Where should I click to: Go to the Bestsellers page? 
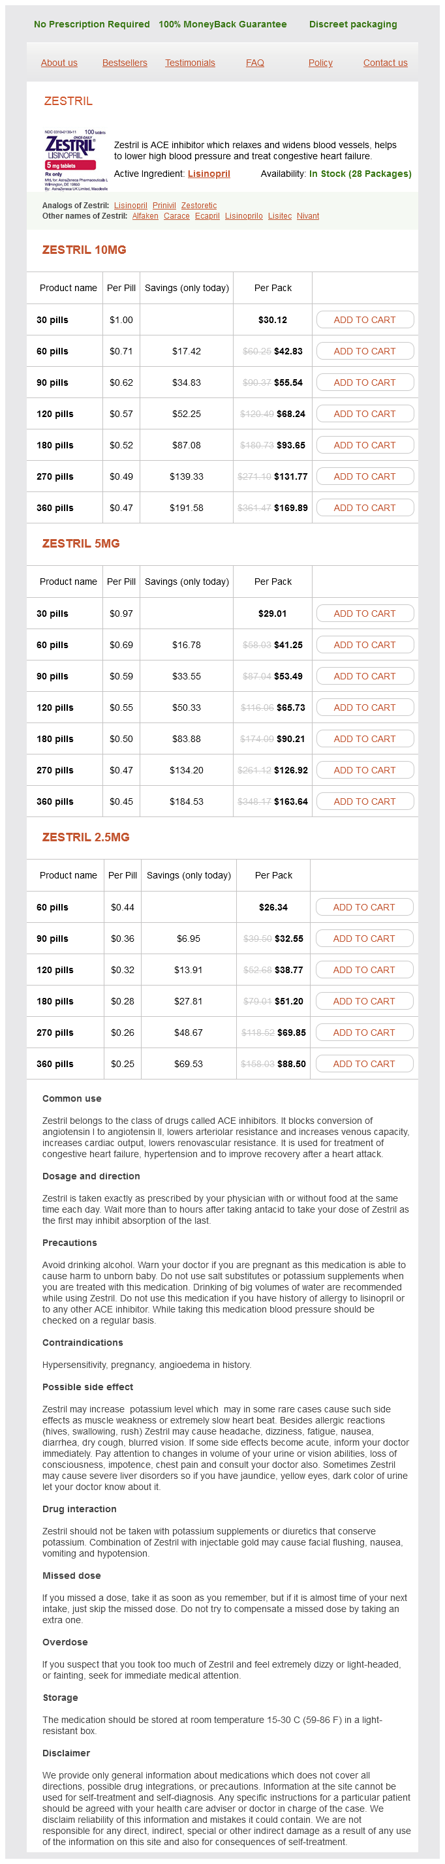point(125,63)
